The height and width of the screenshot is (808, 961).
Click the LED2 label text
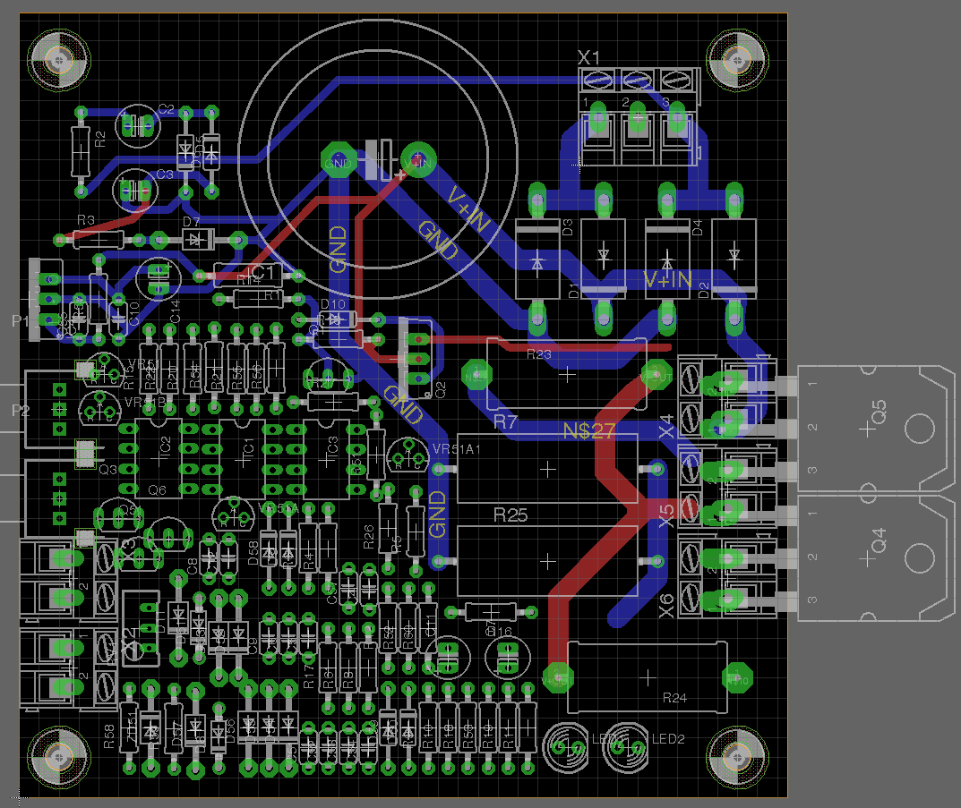668,739
